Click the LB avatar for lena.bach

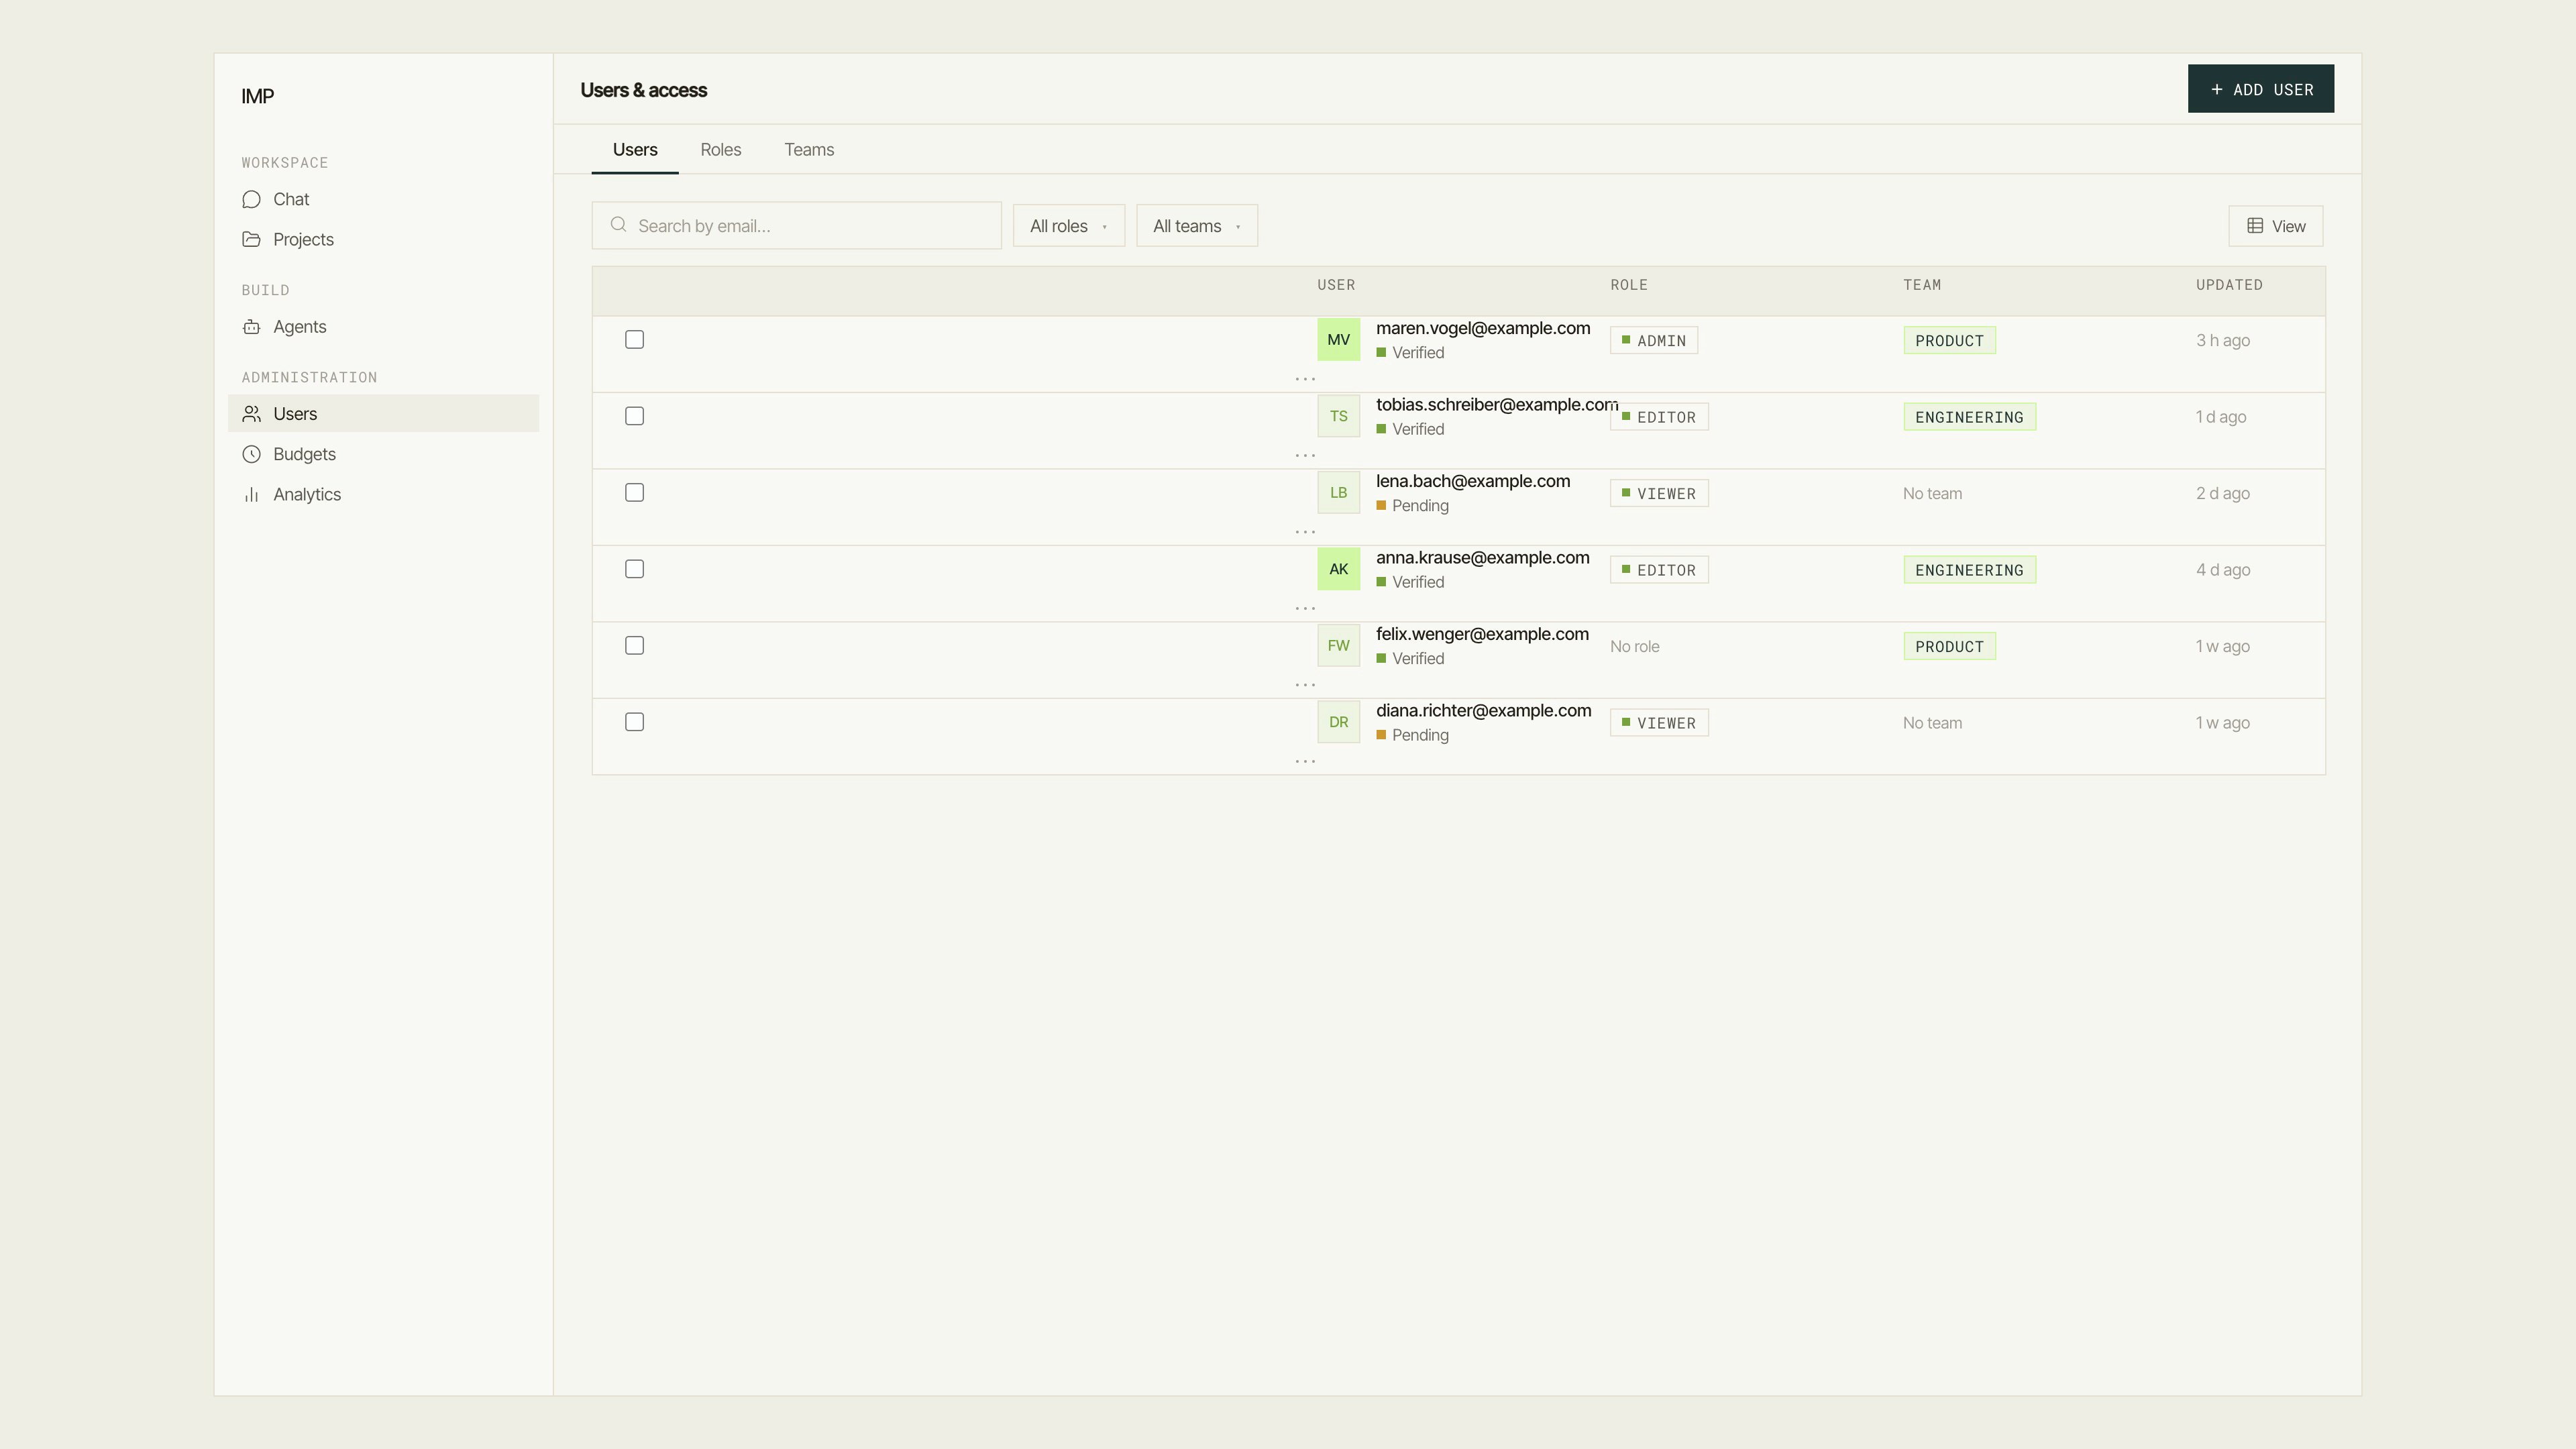click(x=1338, y=493)
